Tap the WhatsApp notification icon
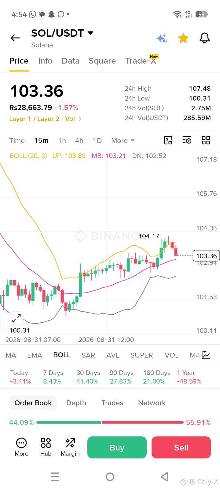The height and width of the screenshot is (489, 220). (33, 14)
